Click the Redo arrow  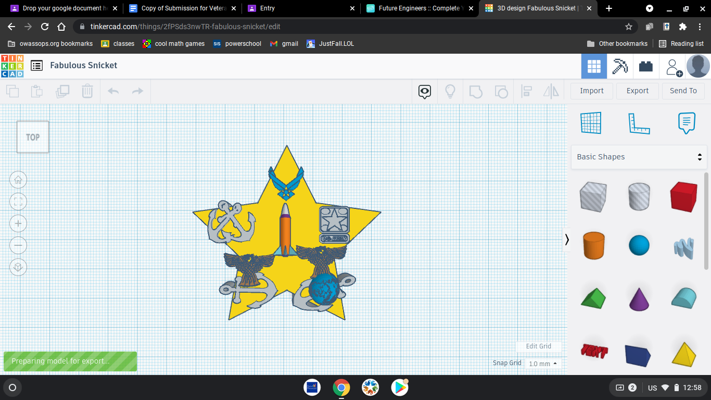(x=137, y=91)
